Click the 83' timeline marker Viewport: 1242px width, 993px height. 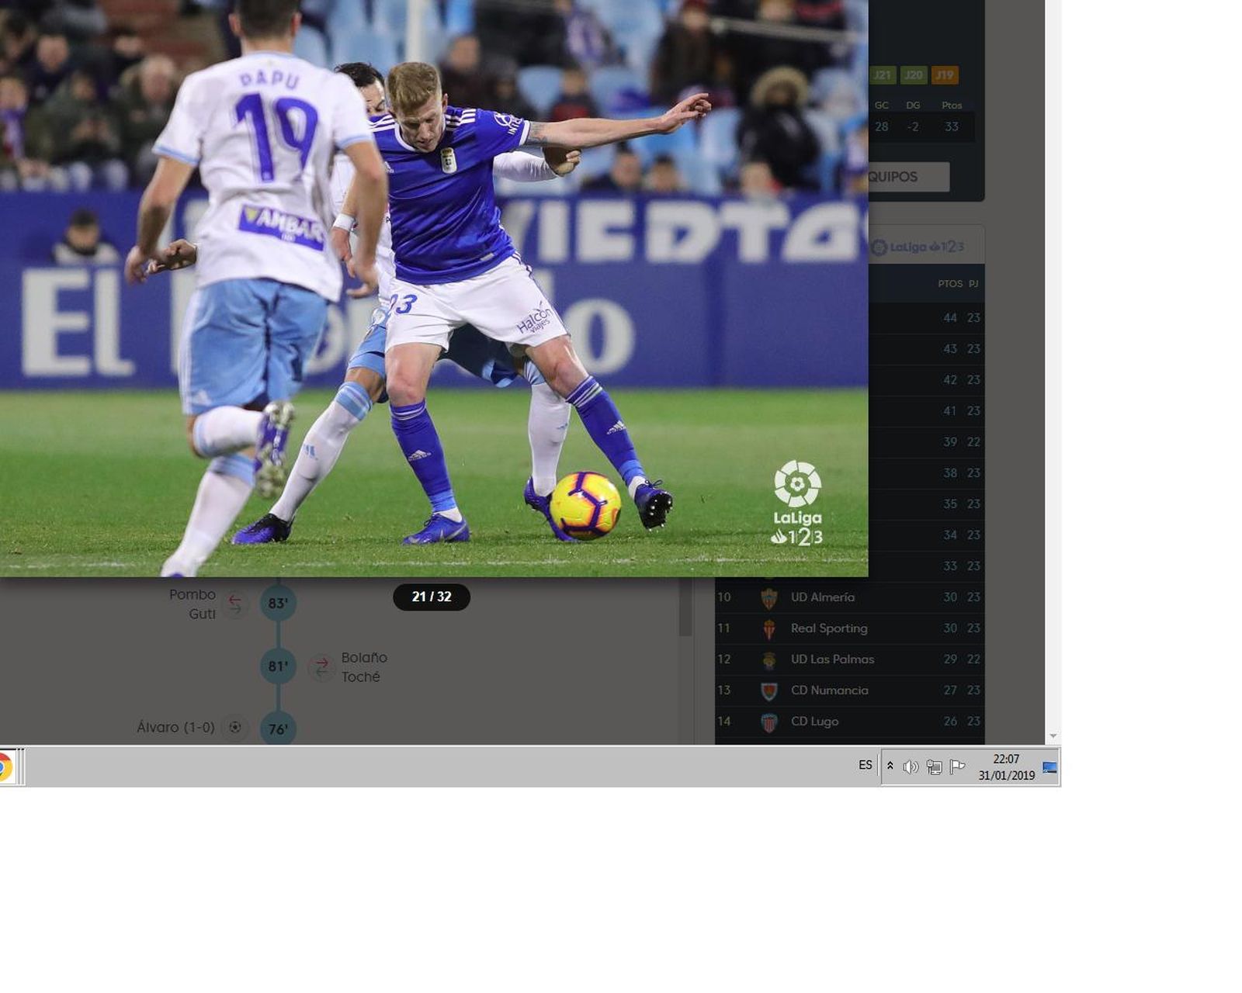pos(278,604)
